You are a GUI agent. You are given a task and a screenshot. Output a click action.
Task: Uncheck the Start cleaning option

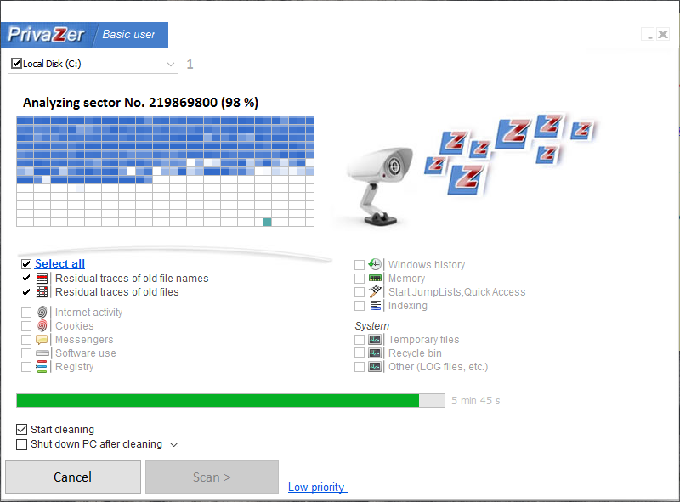click(21, 429)
